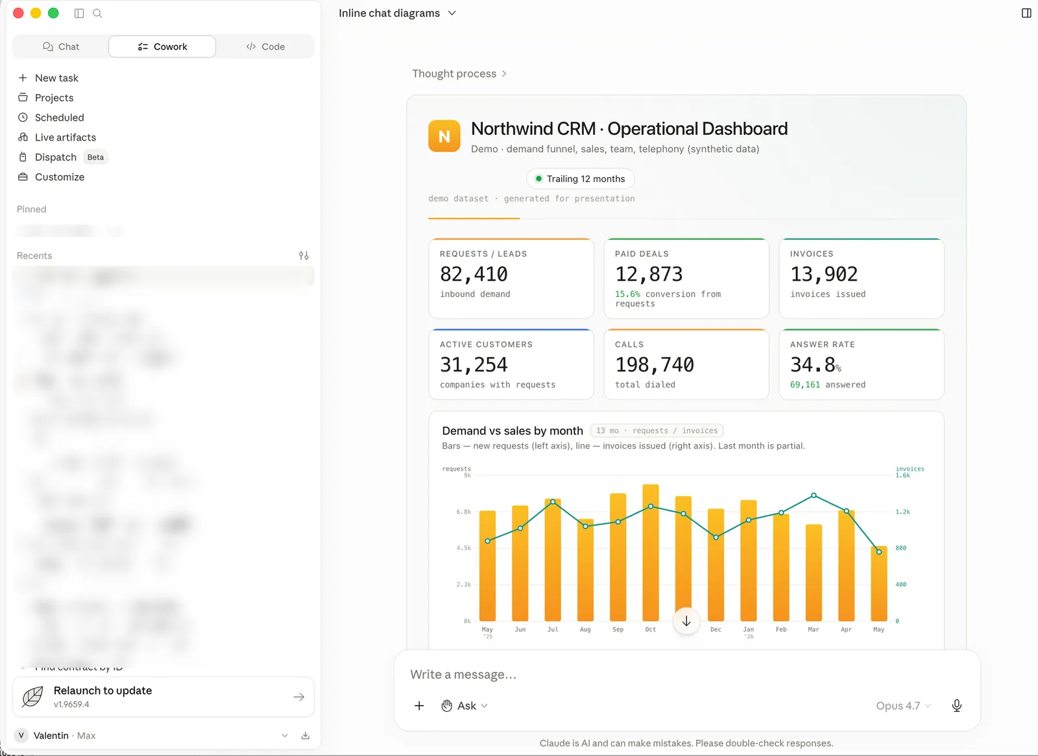Open the Ask mode dropdown
Image resolution: width=1038 pixels, height=756 pixels.
[x=465, y=705]
